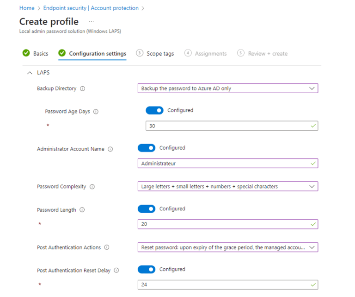Click validation checkmark in Password Length field
The image size is (355, 297).
tap(313, 224)
